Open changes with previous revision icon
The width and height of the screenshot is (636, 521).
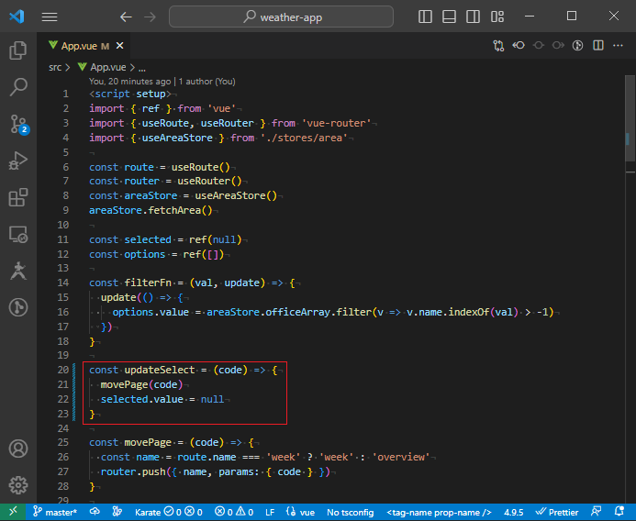[519, 46]
